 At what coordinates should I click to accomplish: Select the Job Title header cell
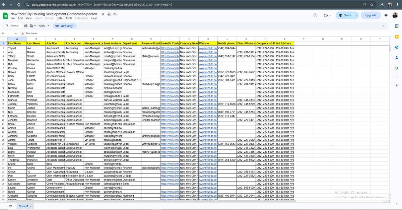coord(55,44)
